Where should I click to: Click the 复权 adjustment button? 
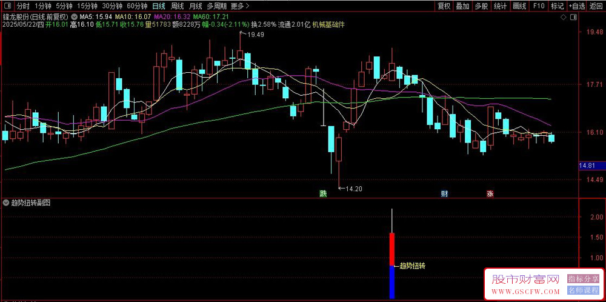(x=444, y=6)
